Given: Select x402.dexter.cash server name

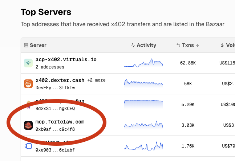Looking at the screenshot, I should pyautogui.click(x=60, y=80).
